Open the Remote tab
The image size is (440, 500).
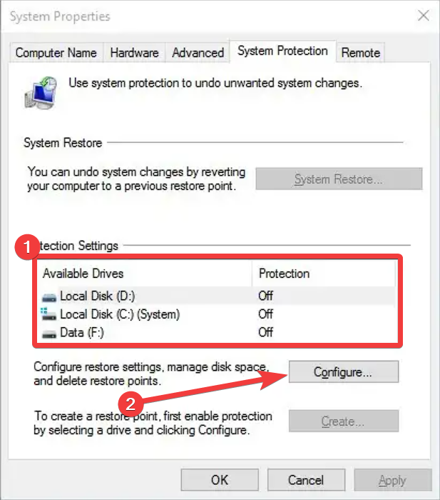(360, 53)
